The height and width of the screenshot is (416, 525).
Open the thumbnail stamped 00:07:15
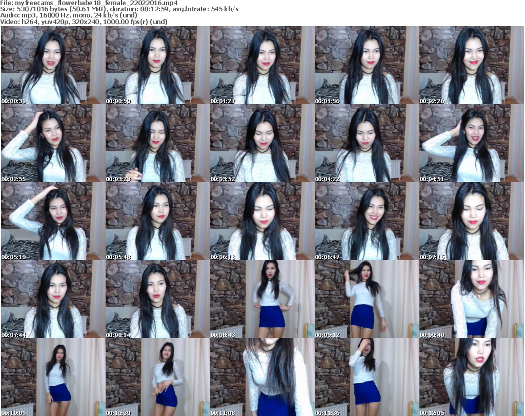click(x=472, y=222)
